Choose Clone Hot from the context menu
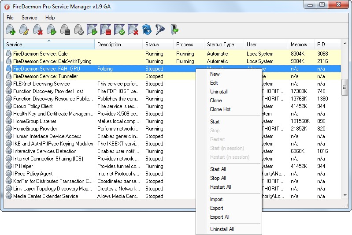Image resolution: width=352 pixels, height=235 pixels. pos(220,109)
